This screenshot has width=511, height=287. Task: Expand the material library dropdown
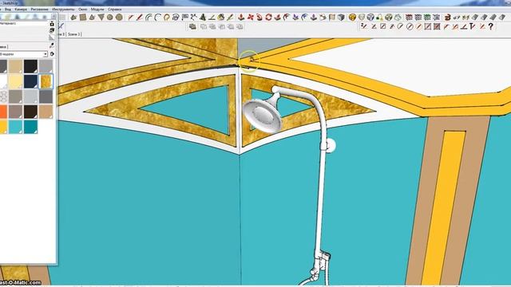tap(46, 54)
